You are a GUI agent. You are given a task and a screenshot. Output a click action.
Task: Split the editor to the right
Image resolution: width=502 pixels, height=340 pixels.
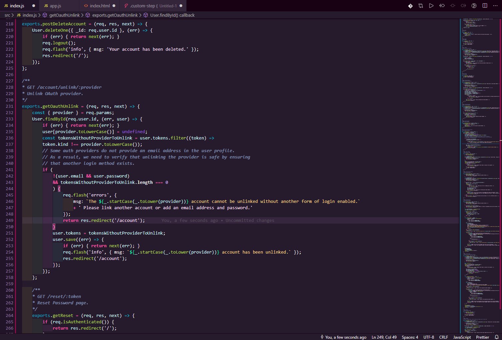point(485,6)
